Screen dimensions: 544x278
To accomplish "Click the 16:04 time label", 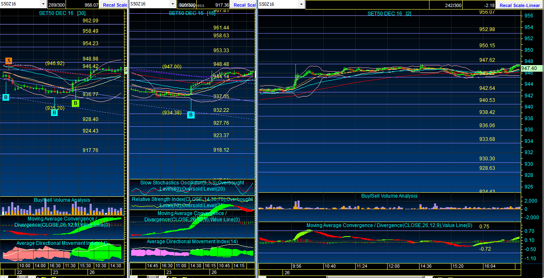I will tap(491, 266).
